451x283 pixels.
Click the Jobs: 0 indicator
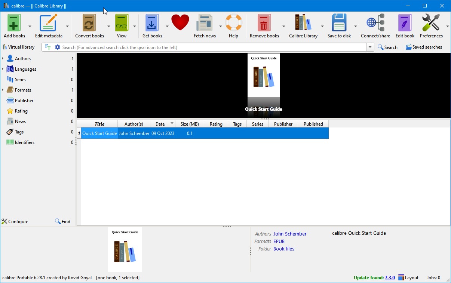click(433, 278)
